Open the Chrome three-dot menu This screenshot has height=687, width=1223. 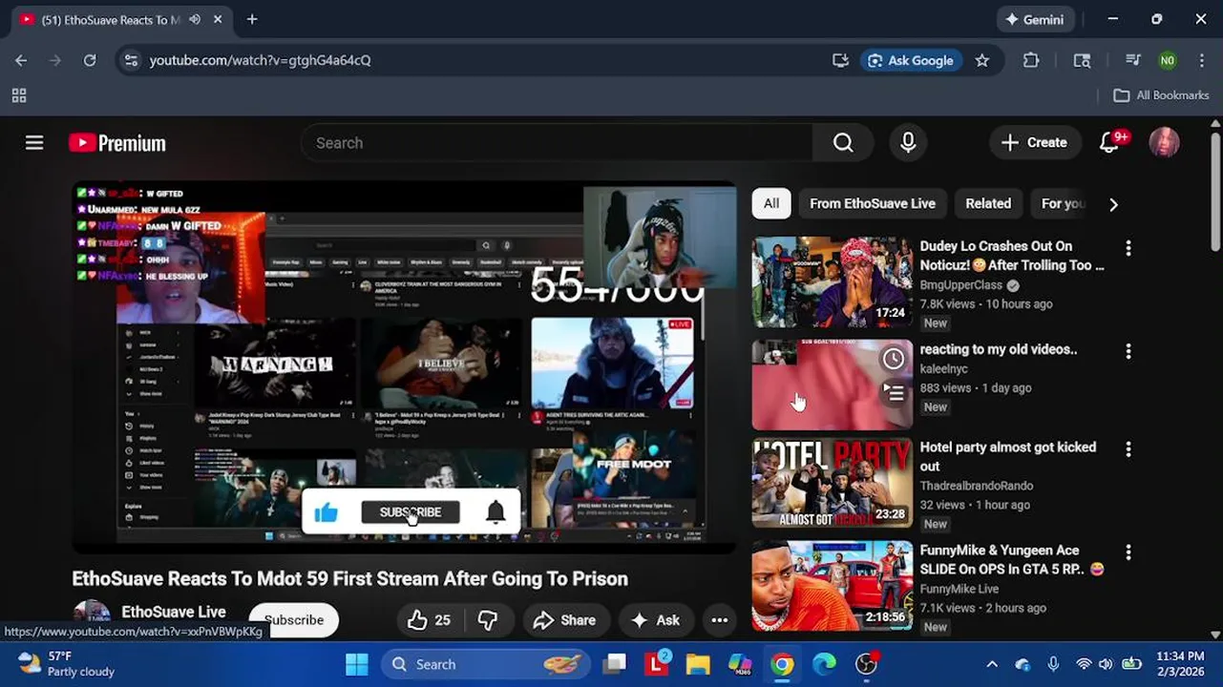coord(1201,60)
